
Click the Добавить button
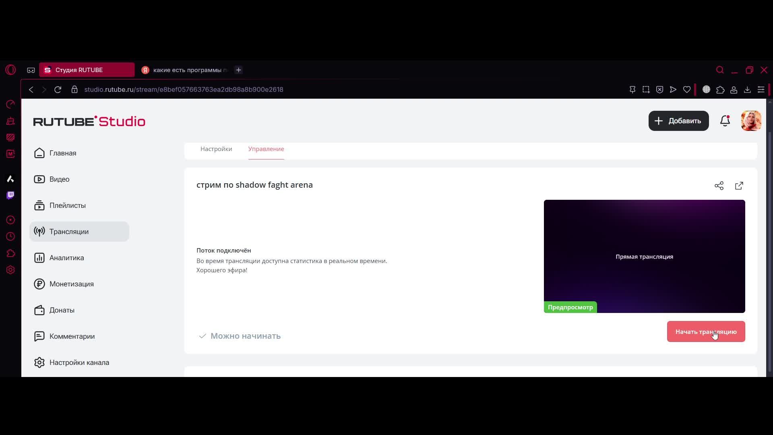click(x=678, y=121)
